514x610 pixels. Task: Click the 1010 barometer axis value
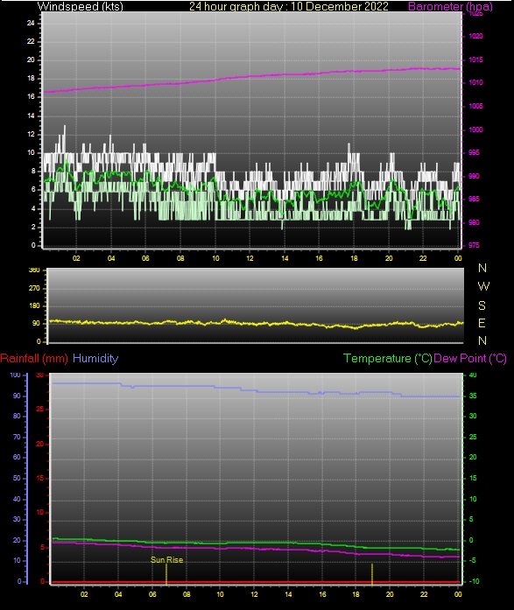click(475, 82)
